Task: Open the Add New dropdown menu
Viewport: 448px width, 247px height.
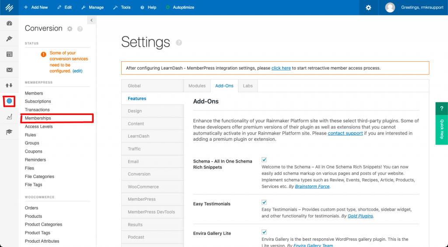Action: click(36, 7)
